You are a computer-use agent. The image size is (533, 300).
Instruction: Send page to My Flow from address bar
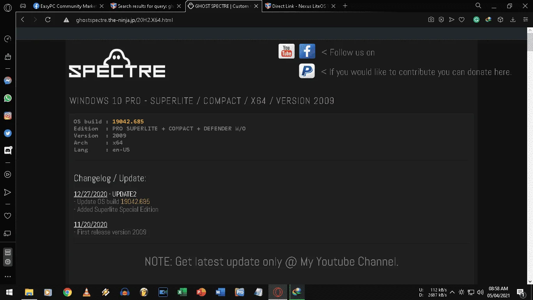451,20
